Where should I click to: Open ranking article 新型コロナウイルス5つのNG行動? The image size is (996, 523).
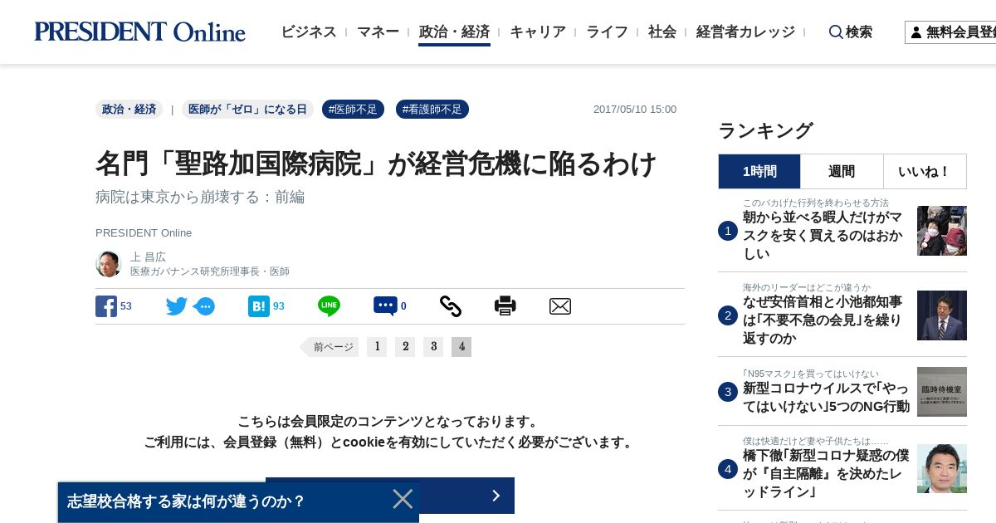(x=826, y=398)
